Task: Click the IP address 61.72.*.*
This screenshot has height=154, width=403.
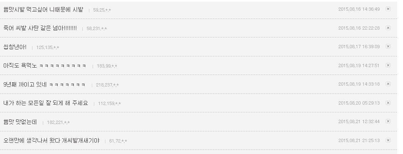Action: [118, 141]
